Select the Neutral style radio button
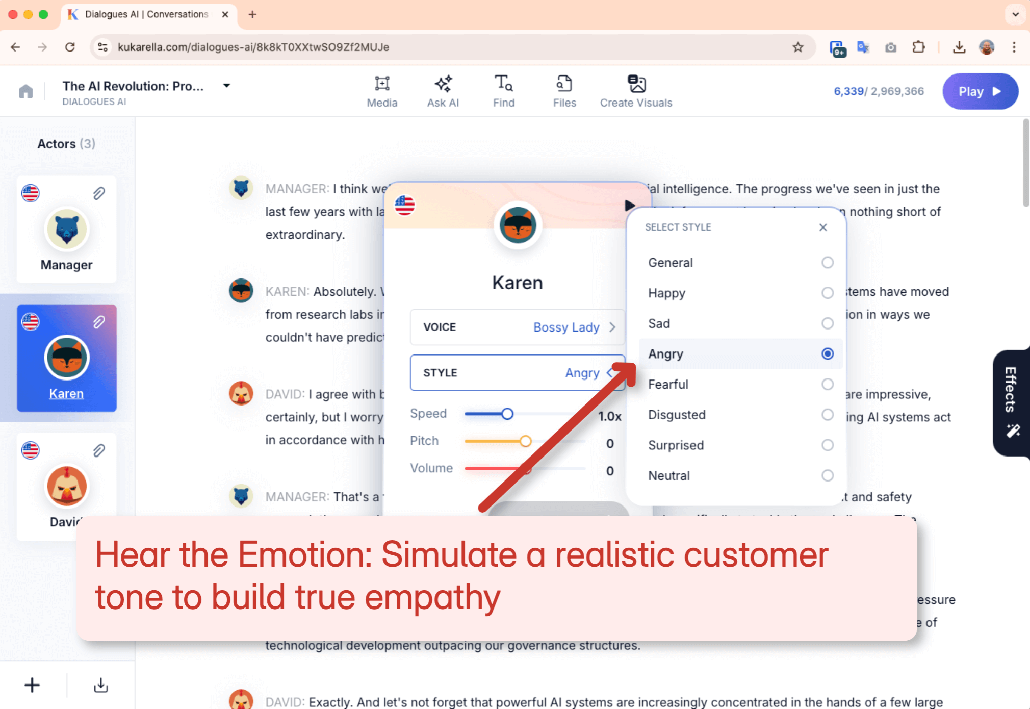Image resolution: width=1030 pixels, height=709 pixels. (828, 475)
